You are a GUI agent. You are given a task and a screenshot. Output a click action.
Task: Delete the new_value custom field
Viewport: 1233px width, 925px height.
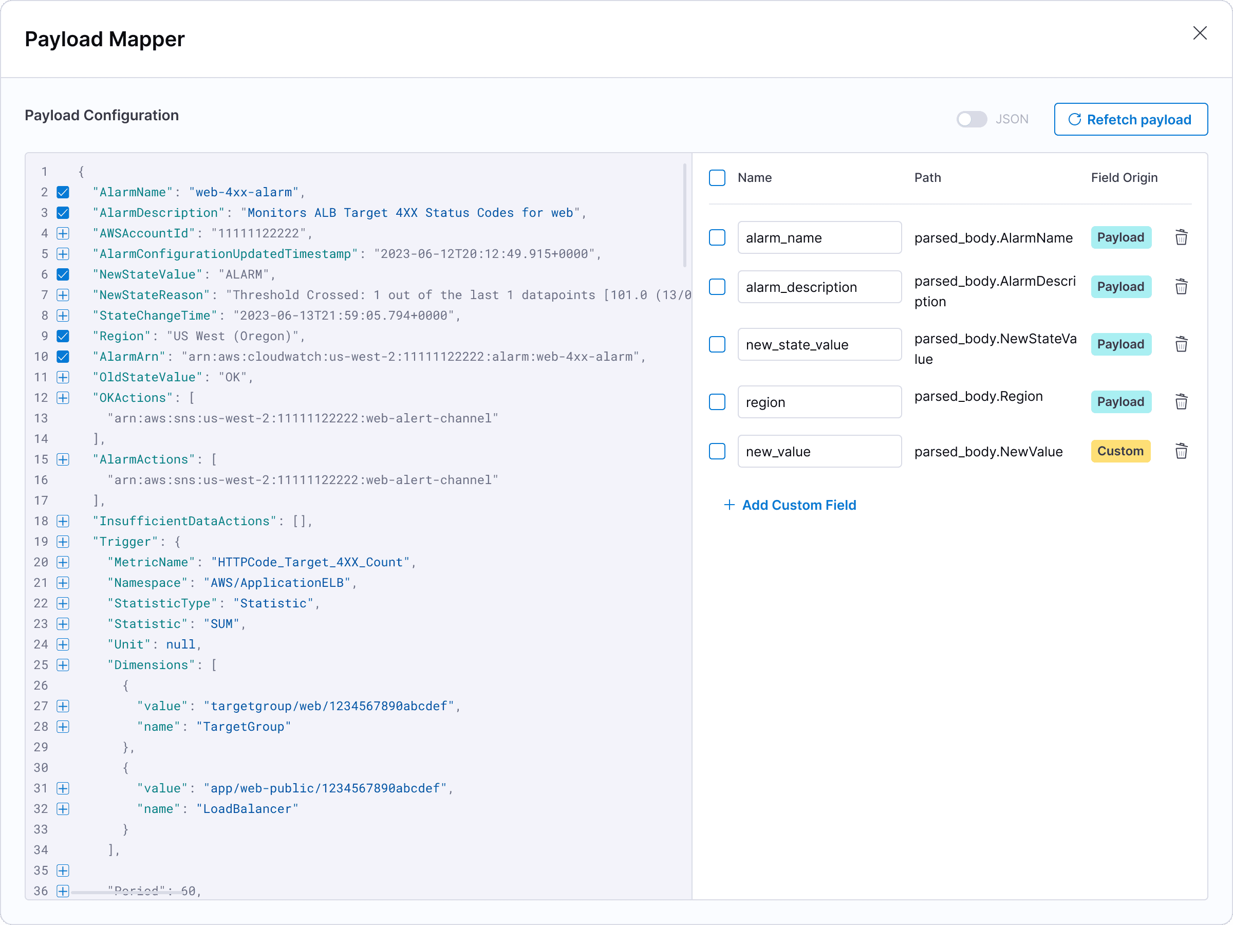[x=1181, y=451]
